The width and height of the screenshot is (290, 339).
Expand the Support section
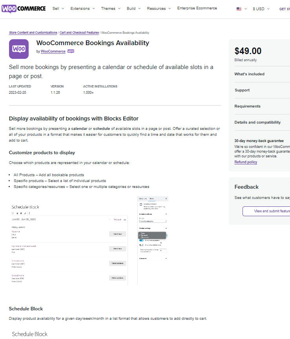(x=242, y=90)
